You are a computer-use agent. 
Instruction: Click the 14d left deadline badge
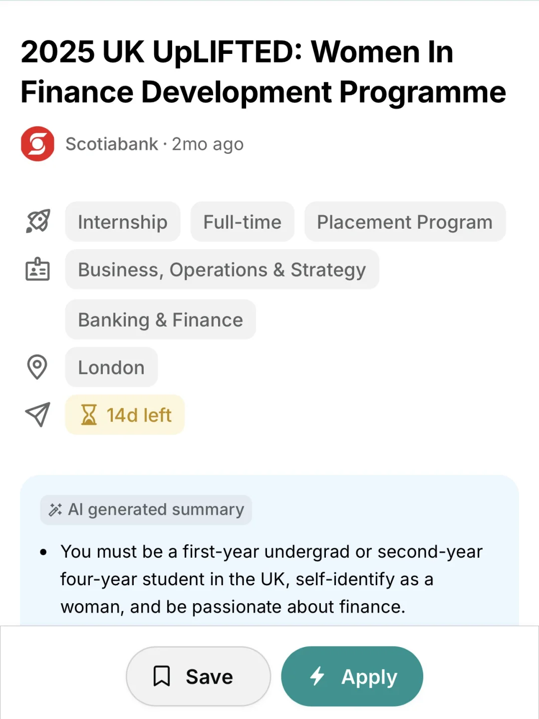pos(125,414)
